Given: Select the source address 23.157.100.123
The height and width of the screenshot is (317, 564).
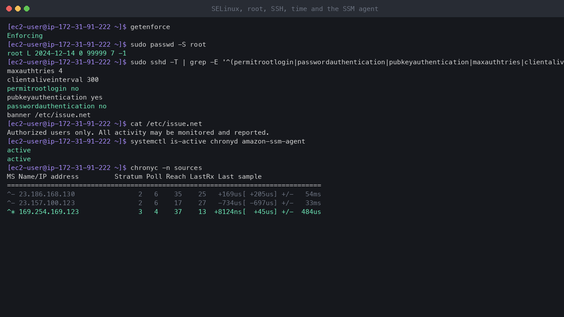Looking at the screenshot, I should tap(47, 203).
